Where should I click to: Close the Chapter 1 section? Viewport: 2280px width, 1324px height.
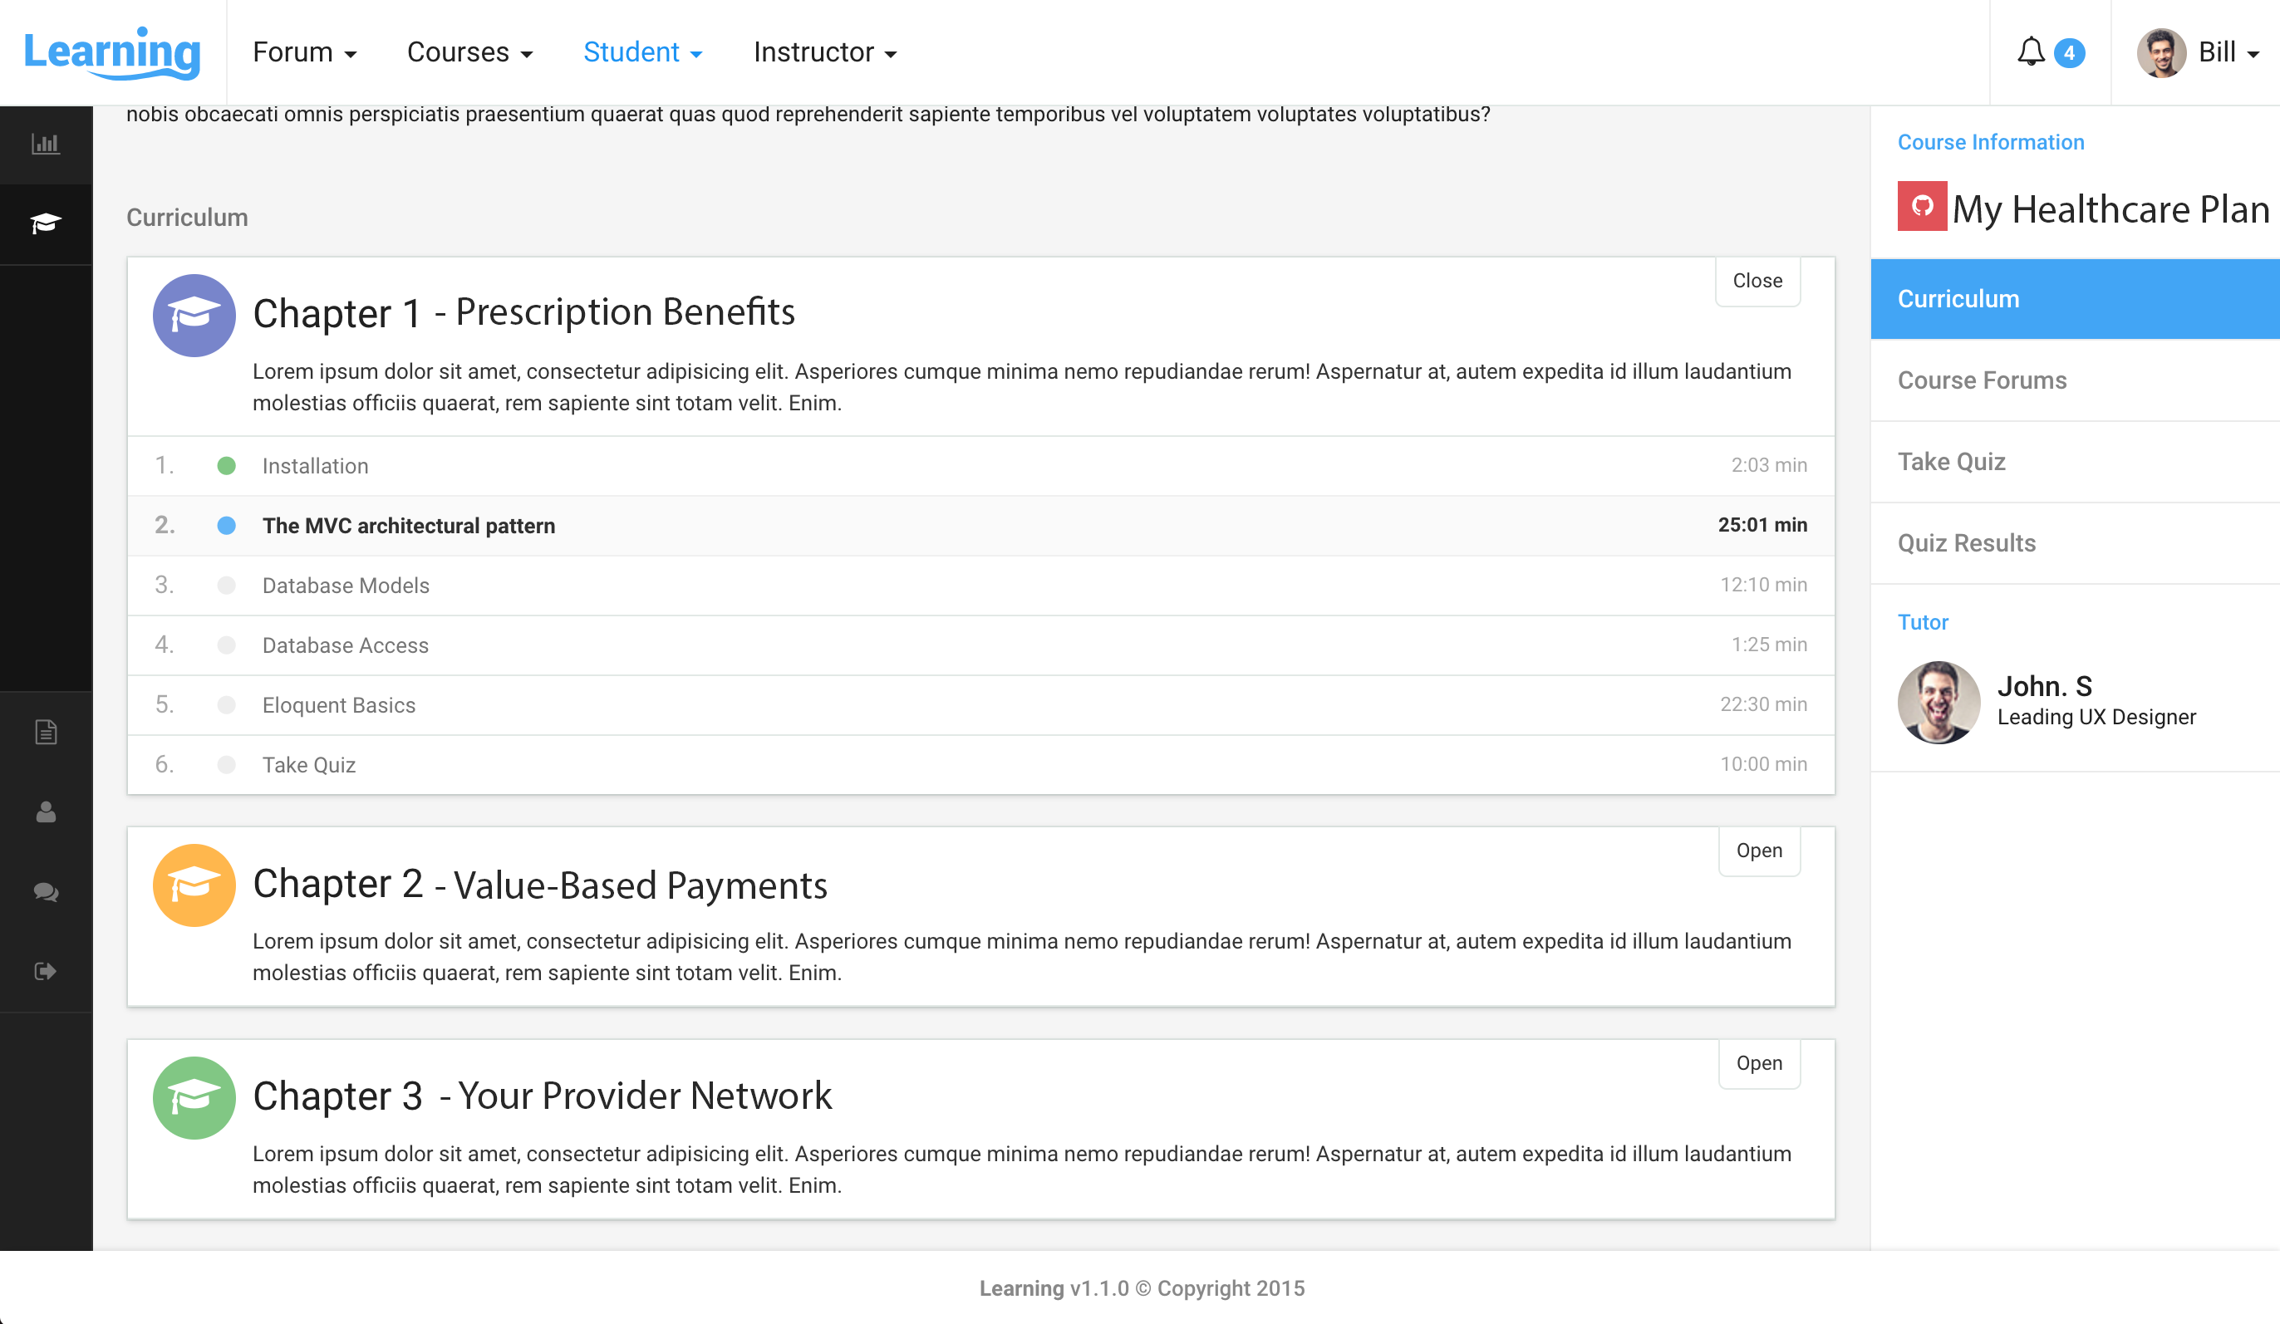pos(1757,282)
